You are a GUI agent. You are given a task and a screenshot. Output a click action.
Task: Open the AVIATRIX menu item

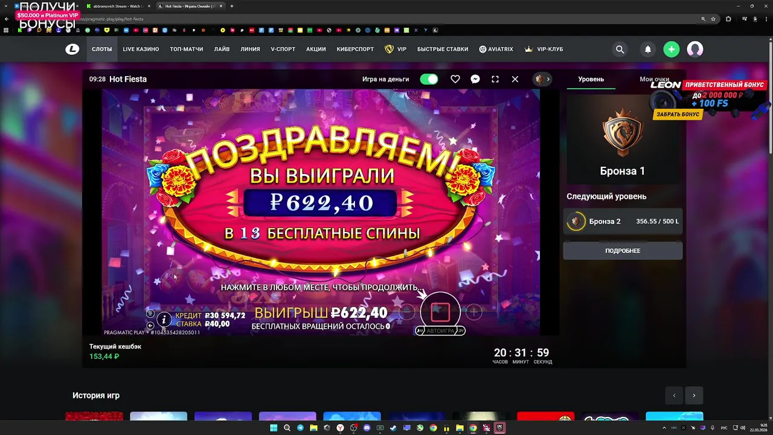[496, 50]
